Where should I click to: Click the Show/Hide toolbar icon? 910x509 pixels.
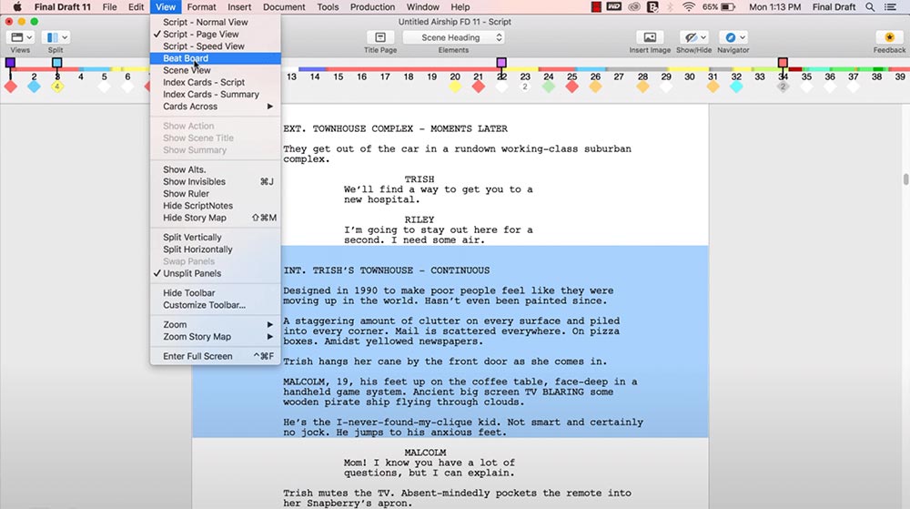695,37
